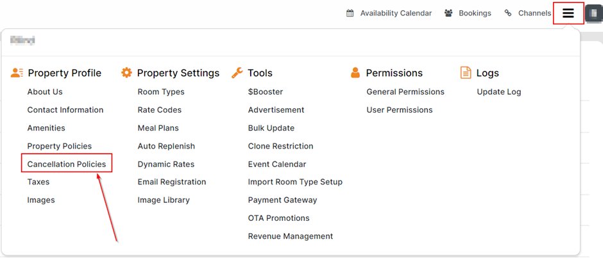Click the Property Settings gear icon
This screenshot has height=258, width=603.
point(126,73)
